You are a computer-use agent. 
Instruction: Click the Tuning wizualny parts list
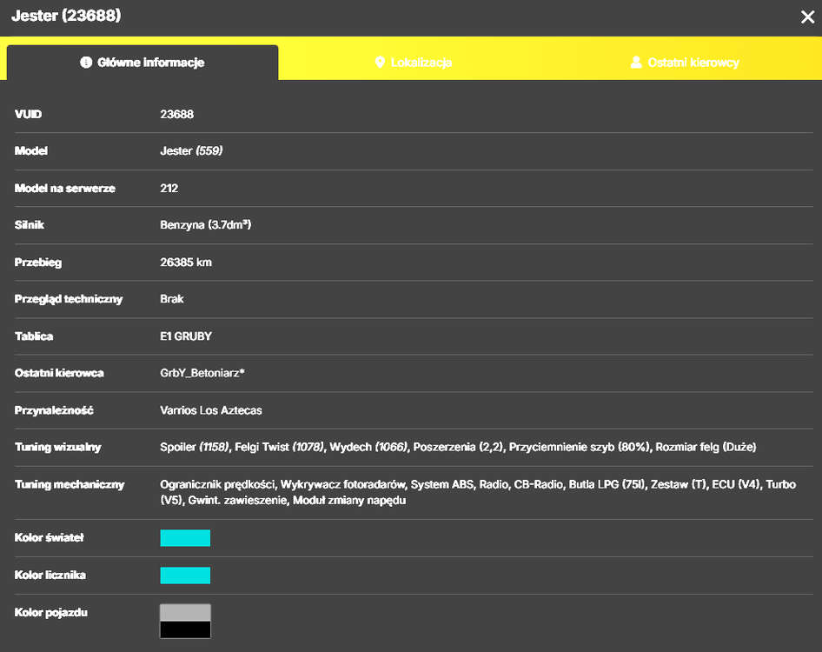458,447
